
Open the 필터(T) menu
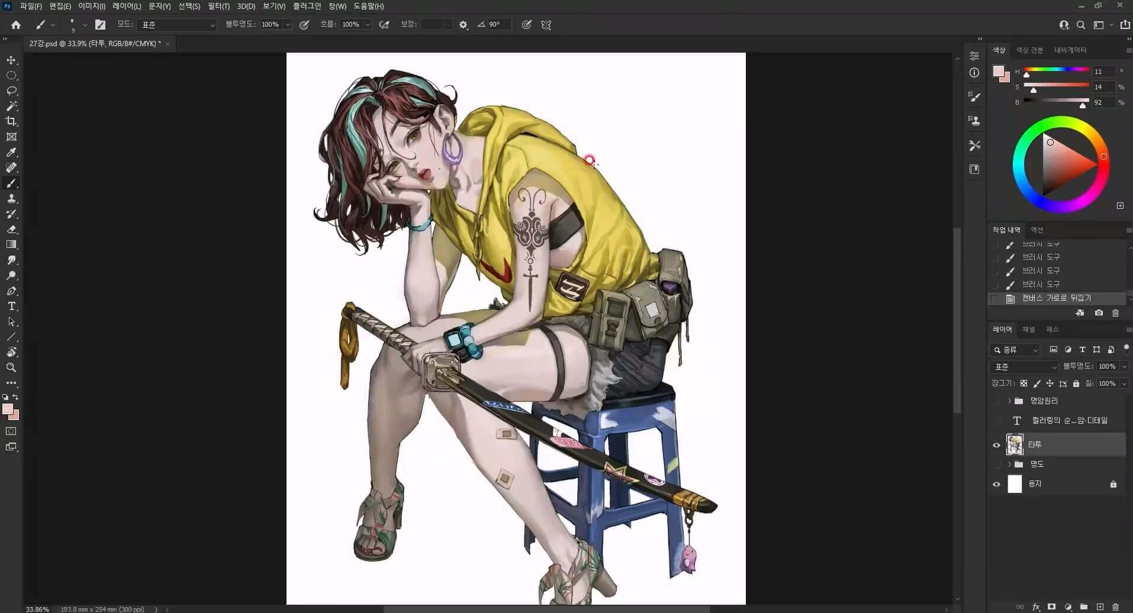(x=218, y=6)
